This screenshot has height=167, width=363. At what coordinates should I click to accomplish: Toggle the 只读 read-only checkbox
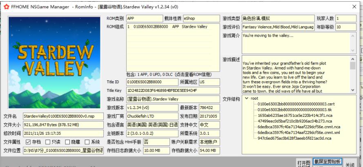tap(48, 142)
